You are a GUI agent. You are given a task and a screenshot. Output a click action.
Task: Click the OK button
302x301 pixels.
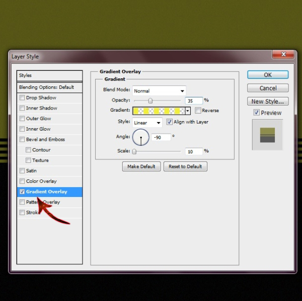tap(268, 75)
